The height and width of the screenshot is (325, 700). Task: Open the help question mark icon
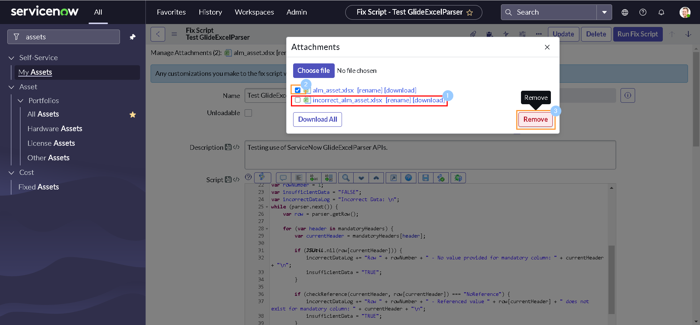tap(643, 12)
